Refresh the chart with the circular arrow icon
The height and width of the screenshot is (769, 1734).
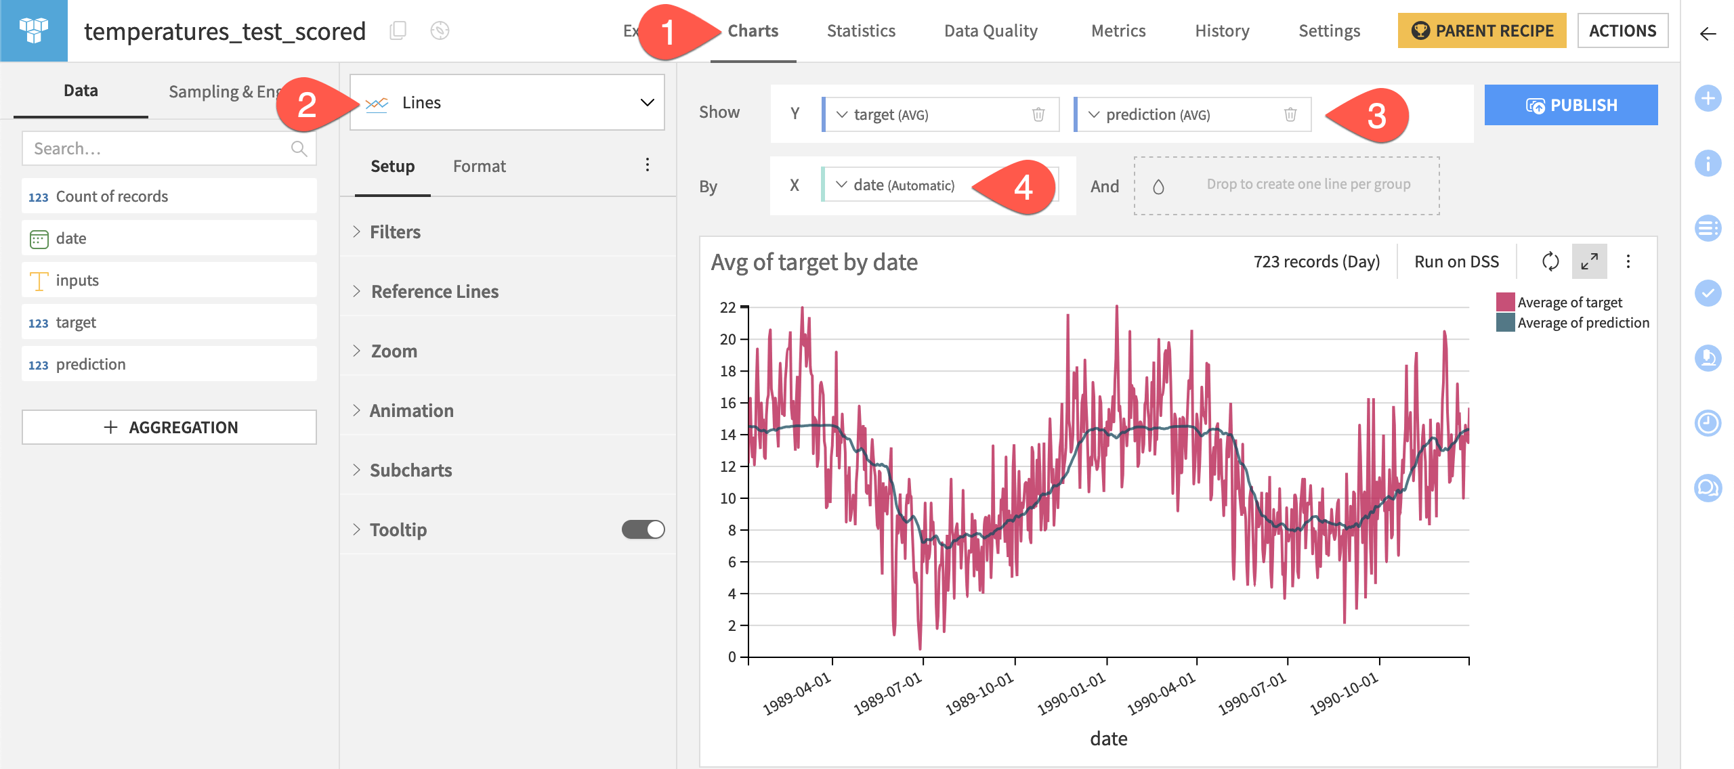pos(1551,261)
